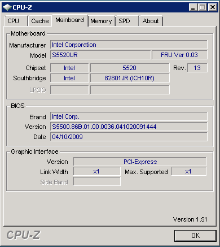The height and width of the screenshot is (247, 220).
Task: Click the Manufacturer field Intel Corporation
Action: click(x=129, y=45)
